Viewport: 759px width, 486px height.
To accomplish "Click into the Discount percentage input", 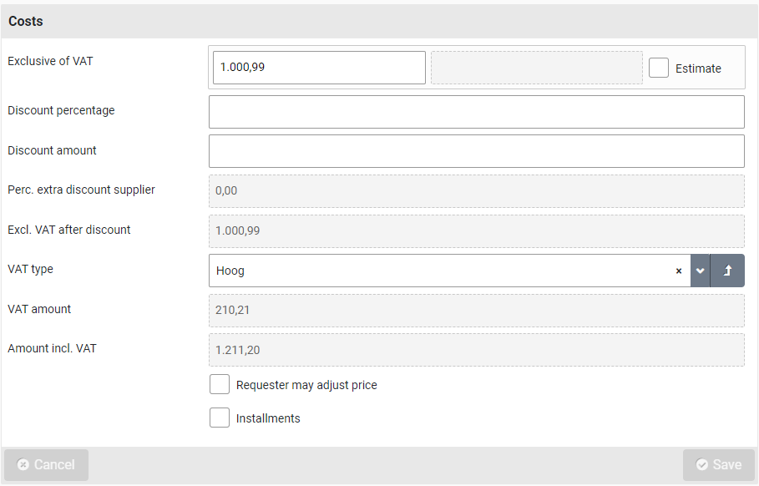I will [476, 112].
